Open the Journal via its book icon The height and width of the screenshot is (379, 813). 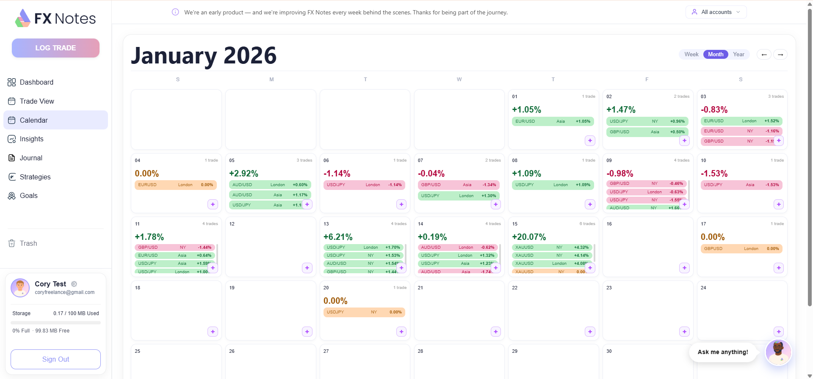click(x=11, y=158)
